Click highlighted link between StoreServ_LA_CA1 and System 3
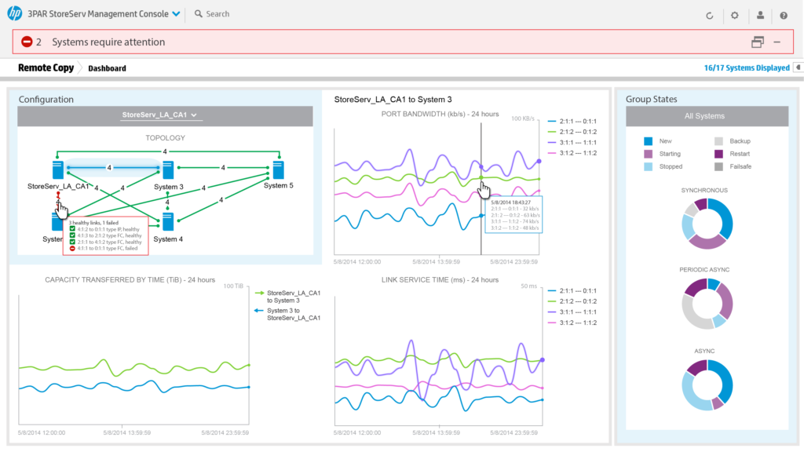The image size is (804, 452). pos(113,168)
